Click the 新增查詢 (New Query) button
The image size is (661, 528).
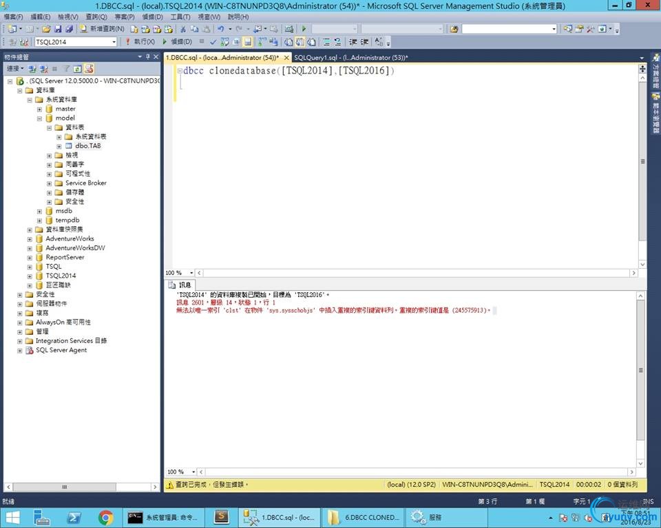[102, 29]
